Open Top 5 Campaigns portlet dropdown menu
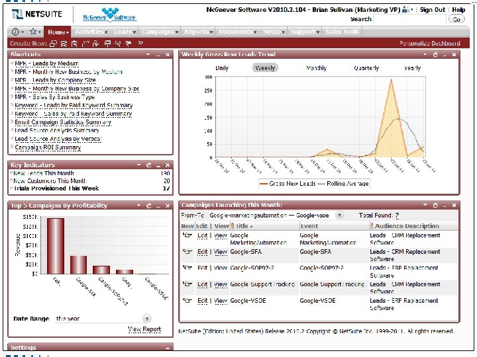Screen dimensions: 477x357 [x=138, y=206]
